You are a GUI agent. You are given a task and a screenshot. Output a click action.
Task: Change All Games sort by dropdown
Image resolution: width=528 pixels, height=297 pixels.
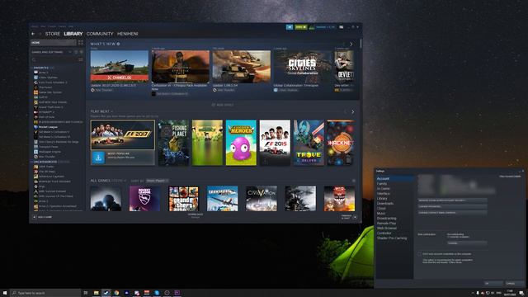158,181
